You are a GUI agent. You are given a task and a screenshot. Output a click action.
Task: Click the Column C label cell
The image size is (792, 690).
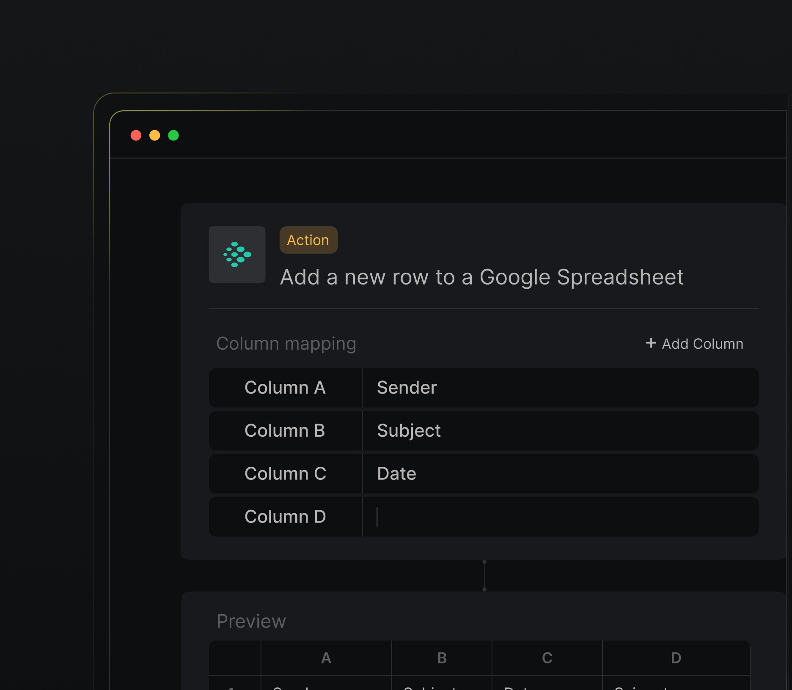[285, 474]
